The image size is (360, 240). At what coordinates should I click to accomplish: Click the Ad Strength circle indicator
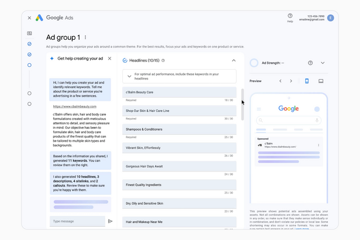[x=254, y=63]
